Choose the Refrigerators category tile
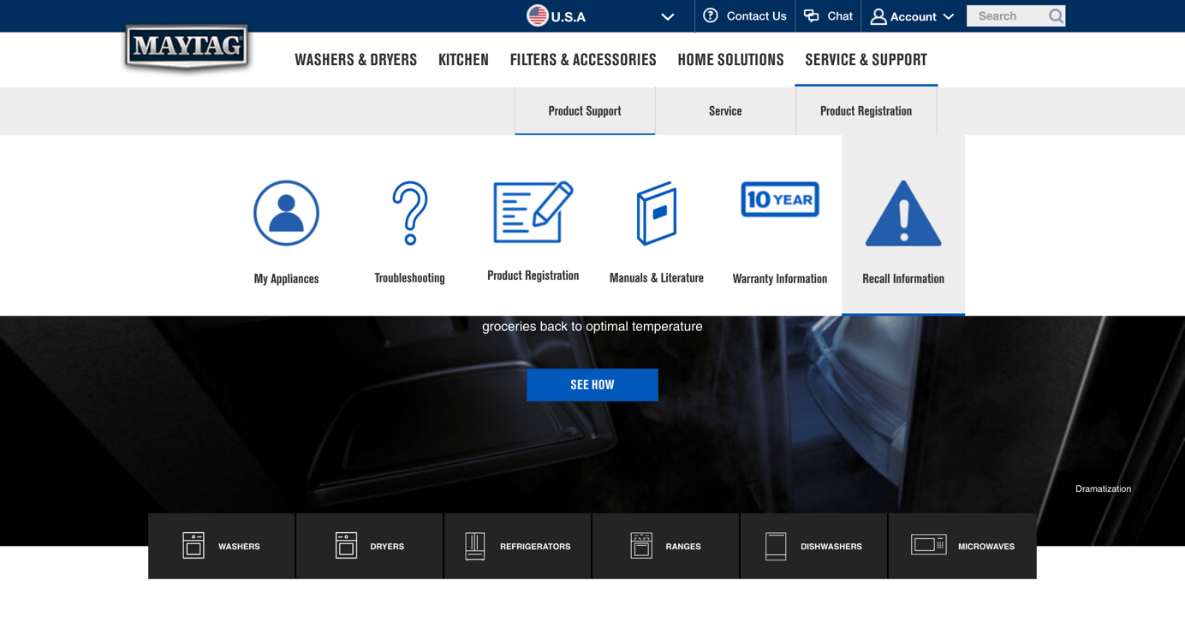Screen dimensions: 1185x622 click(x=517, y=546)
